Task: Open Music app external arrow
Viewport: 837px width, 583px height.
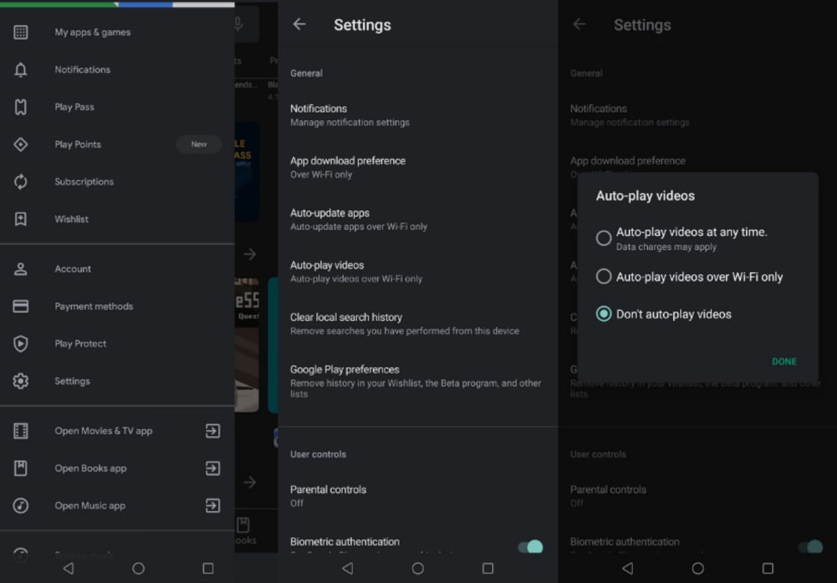Action: (212, 506)
